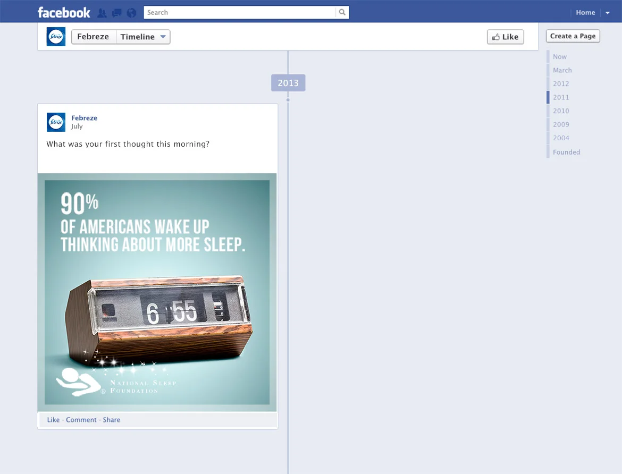Jump to Founded in timeline navigator

(x=566, y=152)
